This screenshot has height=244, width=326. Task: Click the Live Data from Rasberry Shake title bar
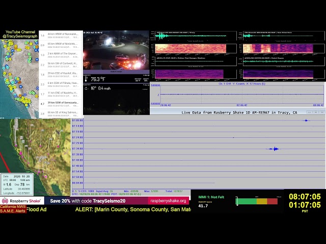click(x=239, y=112)
